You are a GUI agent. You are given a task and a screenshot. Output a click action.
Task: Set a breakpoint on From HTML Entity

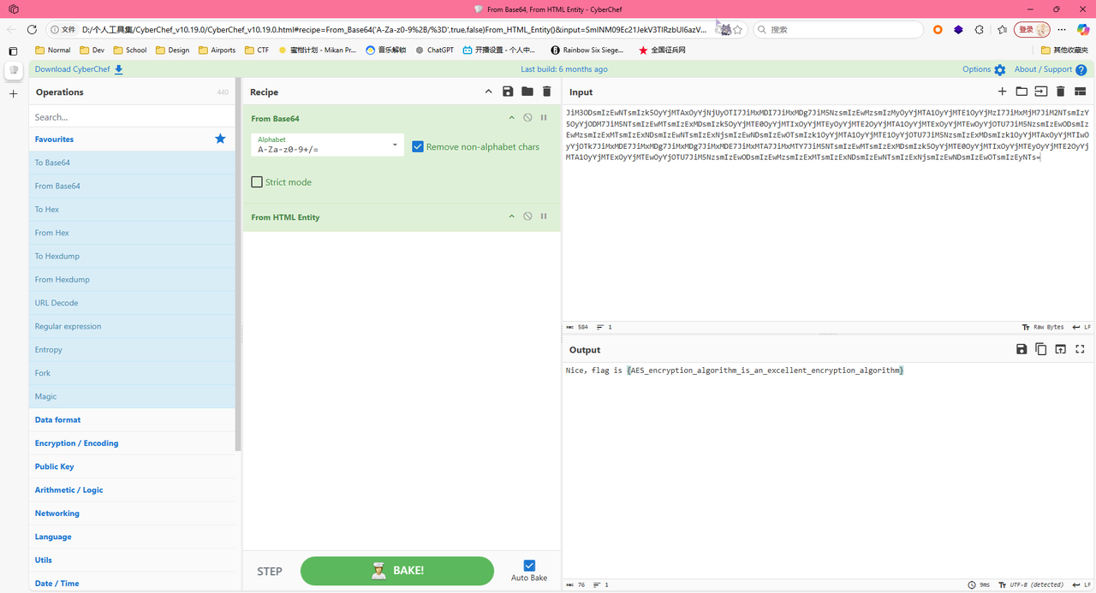[544, 216]
